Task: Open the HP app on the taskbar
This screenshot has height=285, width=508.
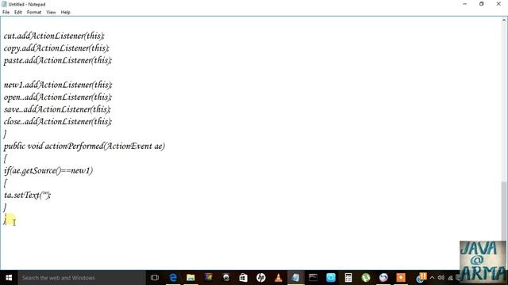Action: pos(261,278)
